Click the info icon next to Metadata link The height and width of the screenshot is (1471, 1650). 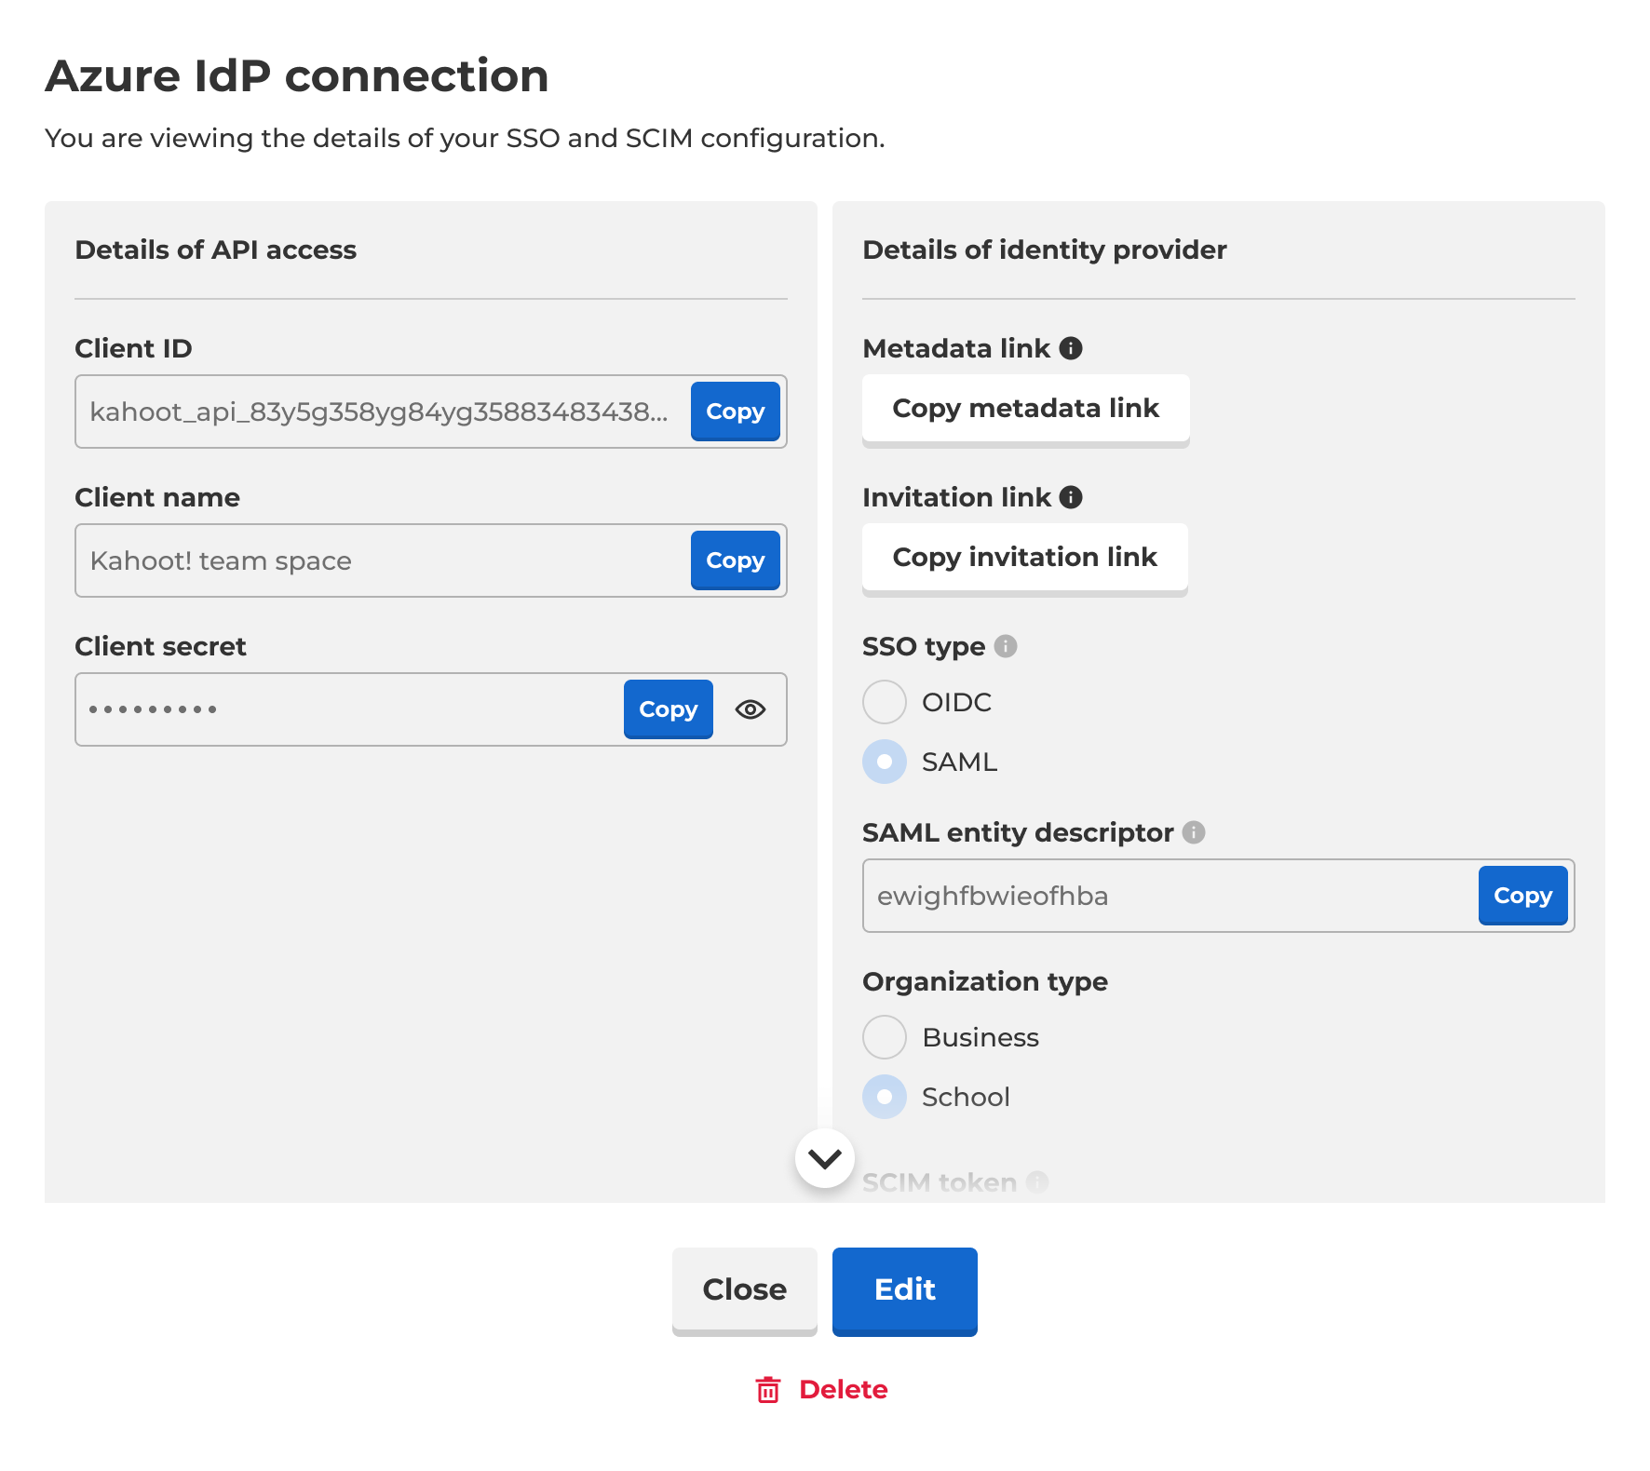tap(1071, 348)
